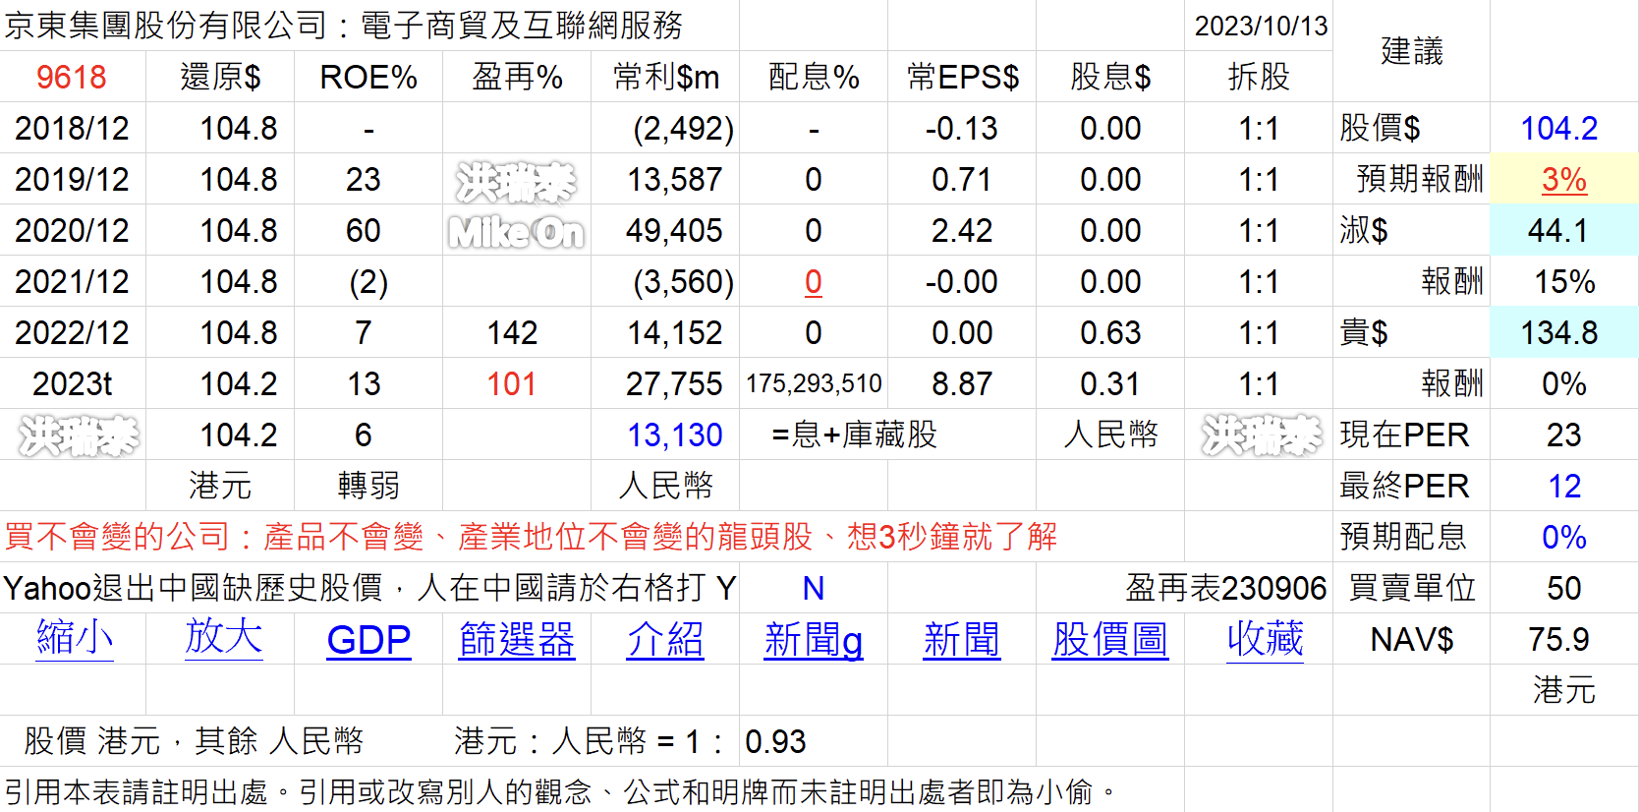Select the 還原$ column header
The image size is (1639, 812).
click(220, 77)
